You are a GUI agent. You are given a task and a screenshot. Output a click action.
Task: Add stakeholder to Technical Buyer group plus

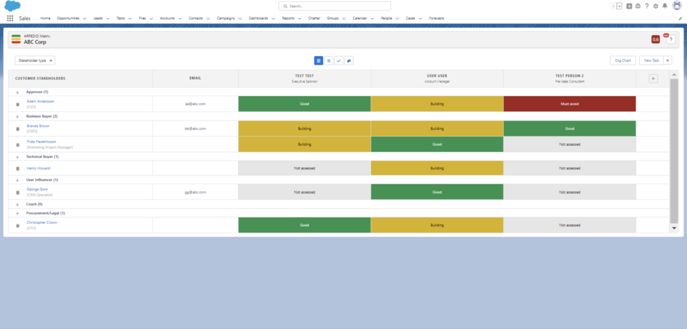(18, 157)
